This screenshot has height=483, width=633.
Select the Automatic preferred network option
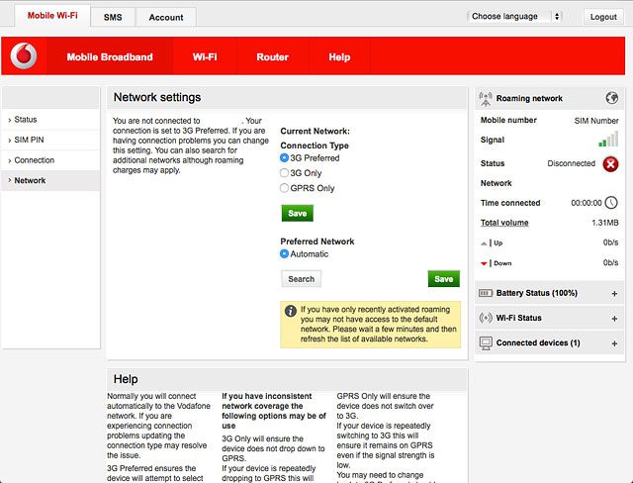point(284,254)
